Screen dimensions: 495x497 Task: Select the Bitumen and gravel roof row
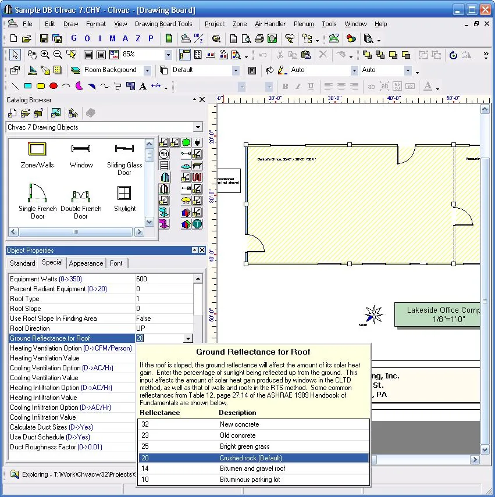tap(254, 469)
